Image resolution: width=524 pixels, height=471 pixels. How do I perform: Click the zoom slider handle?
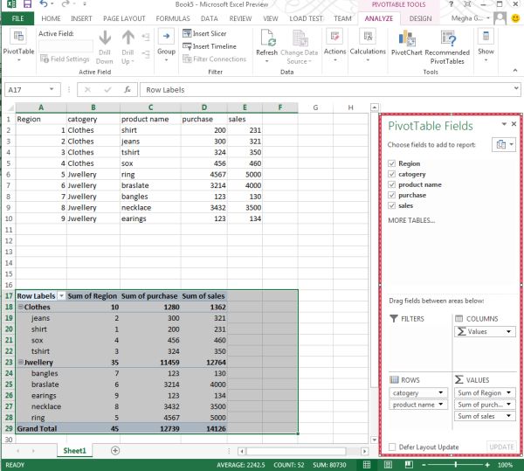coord(456,465)
